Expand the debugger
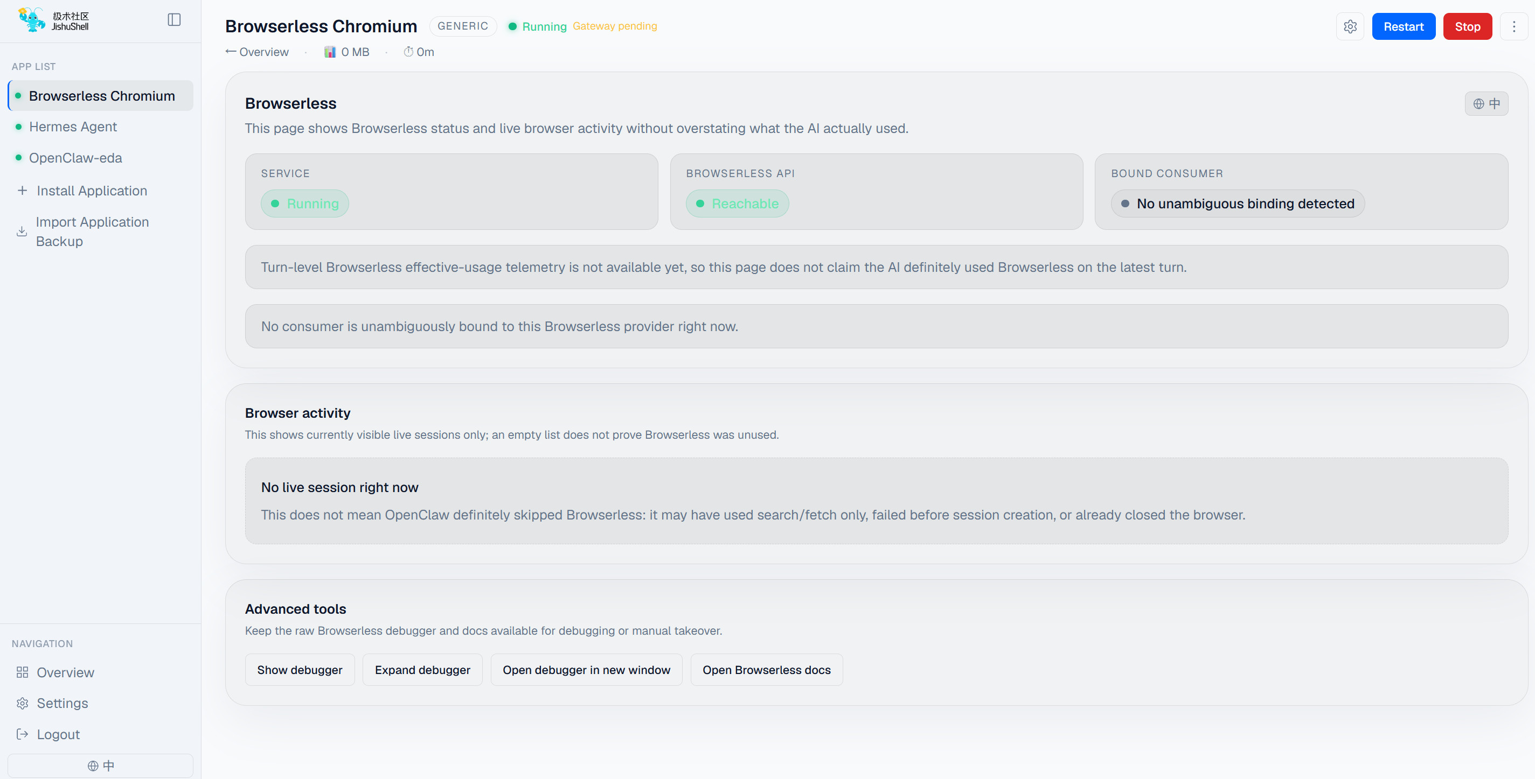 [x=422, y=670]
